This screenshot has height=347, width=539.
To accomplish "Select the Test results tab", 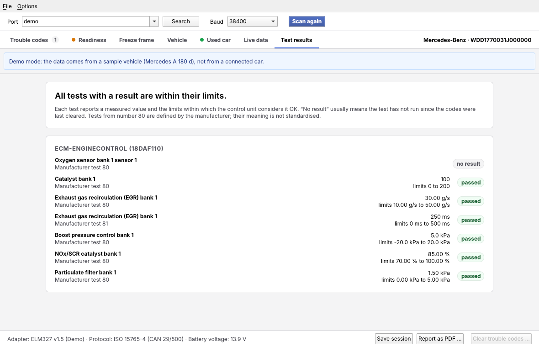I will [296, 40].
